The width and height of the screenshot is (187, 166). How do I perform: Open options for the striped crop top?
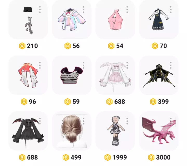click(x=83, y=65)
